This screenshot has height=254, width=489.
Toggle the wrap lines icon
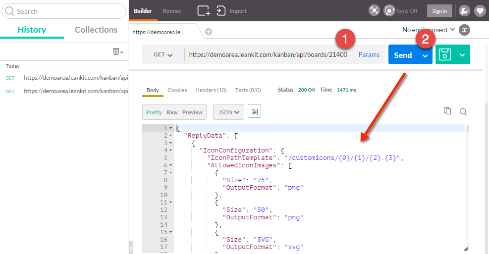pyautogui.click(x=254, y=111)
